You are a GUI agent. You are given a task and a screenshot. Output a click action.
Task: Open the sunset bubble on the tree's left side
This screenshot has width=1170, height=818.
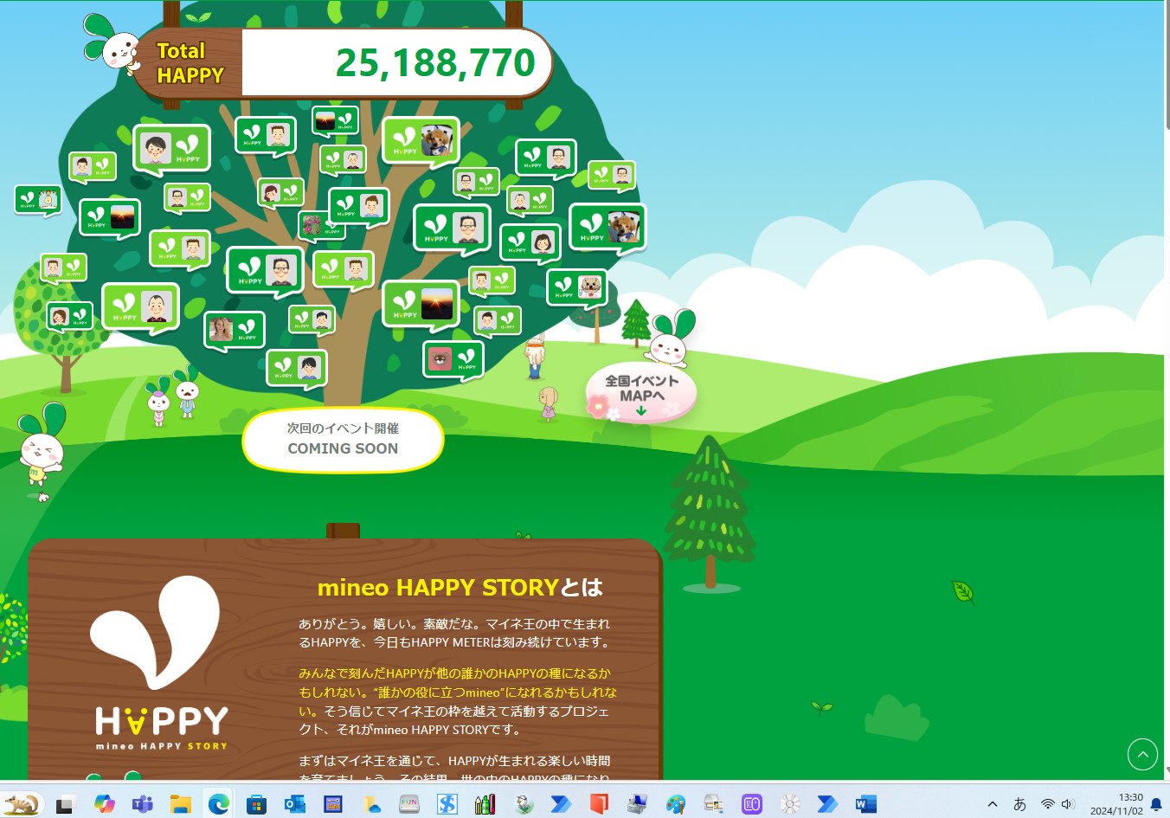point(110,218)
